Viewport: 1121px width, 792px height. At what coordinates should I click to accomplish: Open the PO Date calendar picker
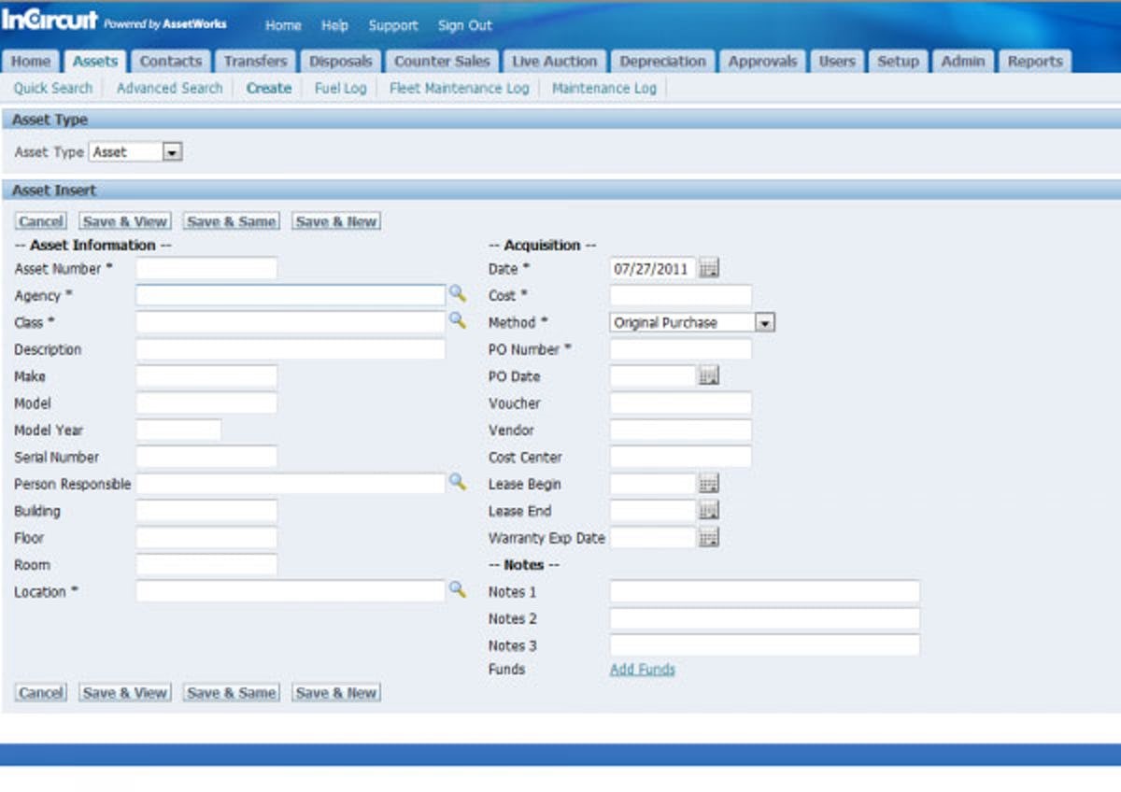pyautogui.click(x=709, y=375)
